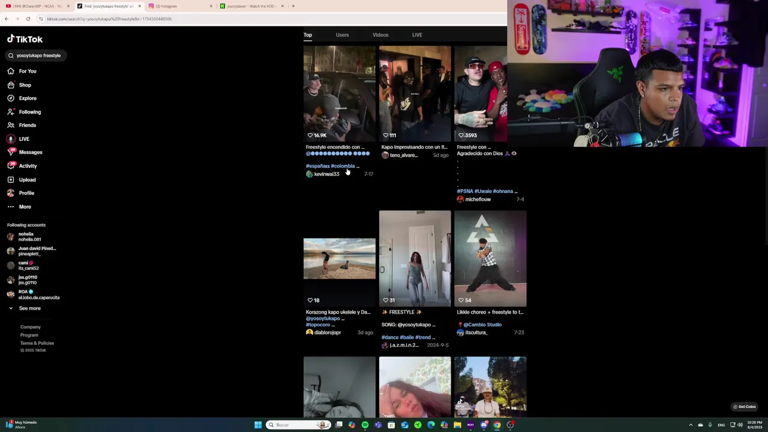Open Spotify from the taskbar

[x=365, y=425]
